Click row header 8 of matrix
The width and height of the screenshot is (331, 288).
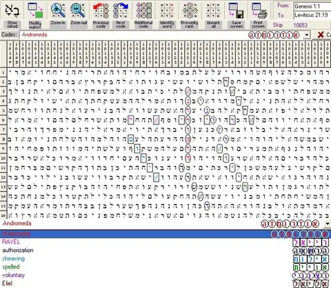3,140
